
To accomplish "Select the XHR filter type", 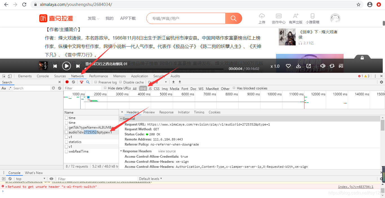I will 143,88.
